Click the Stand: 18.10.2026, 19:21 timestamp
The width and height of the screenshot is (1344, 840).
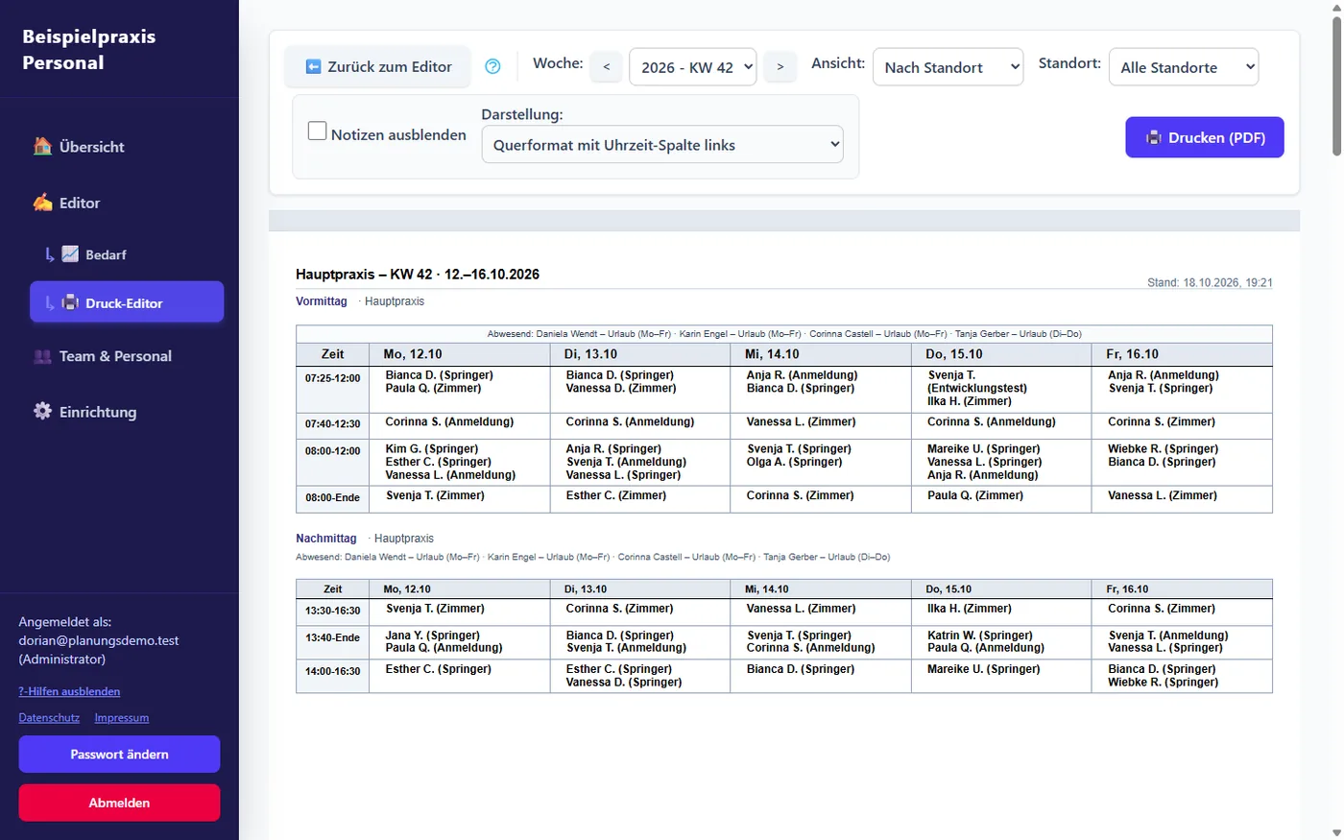coord(1210,282)
